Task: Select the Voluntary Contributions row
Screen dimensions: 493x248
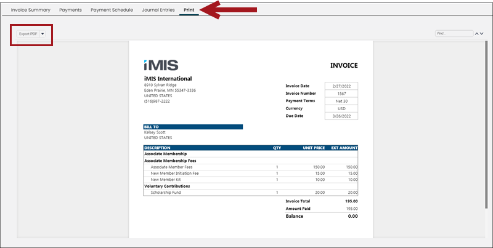Action: 251,186
